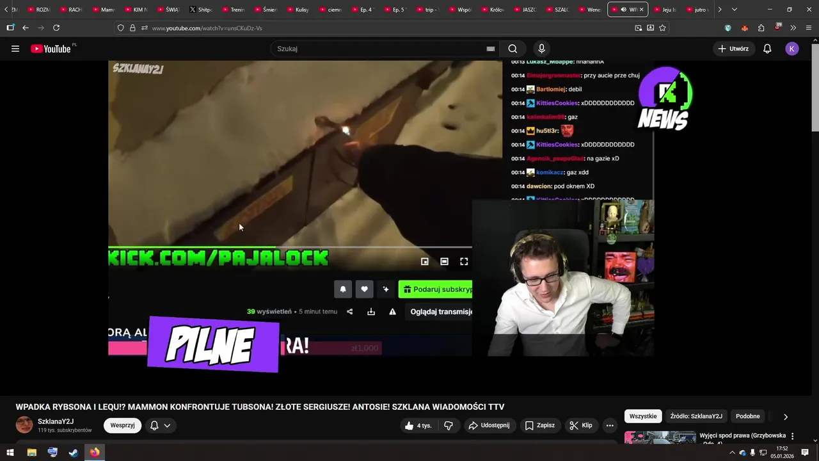This screenshot has width=819, height=461.
Task: Open SzklanaY2J channel name link
Action: [56, 421]
